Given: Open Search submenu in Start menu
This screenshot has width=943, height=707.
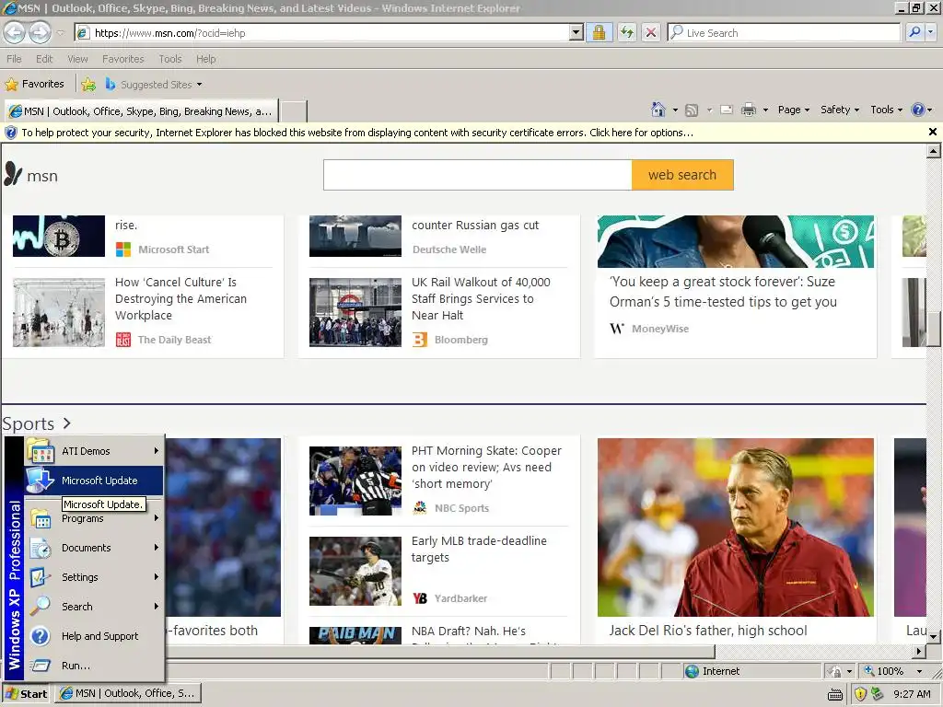Looking at the screenshot, I should (94, 607).
